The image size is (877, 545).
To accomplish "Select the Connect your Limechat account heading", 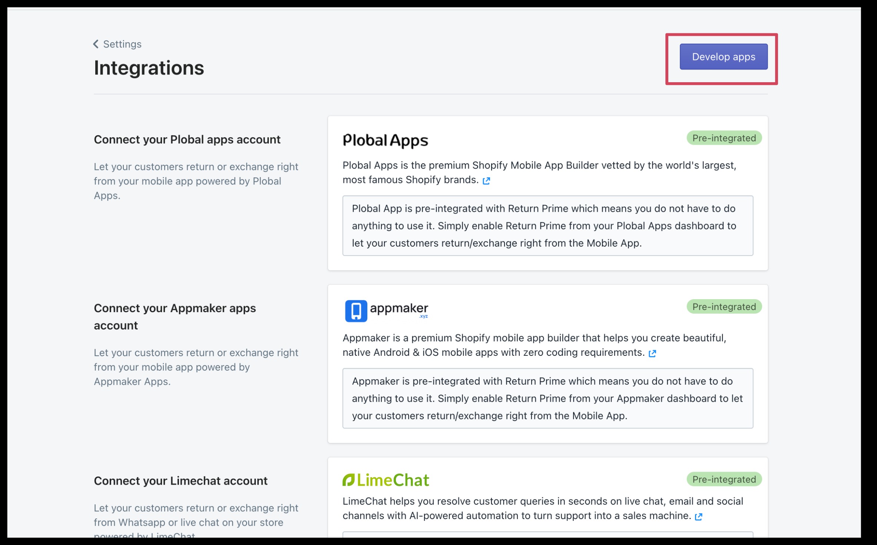I will [181, 481].
